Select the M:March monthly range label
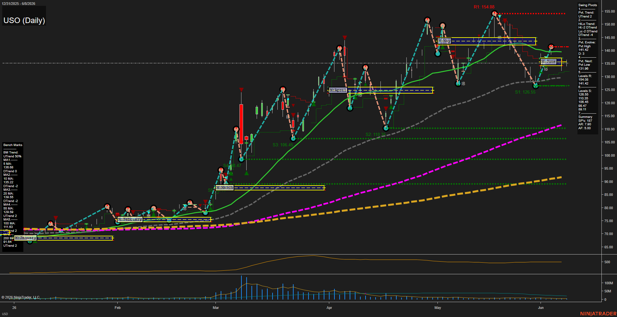The height and width of the screenshot is (317, 617). coord(225,188)
